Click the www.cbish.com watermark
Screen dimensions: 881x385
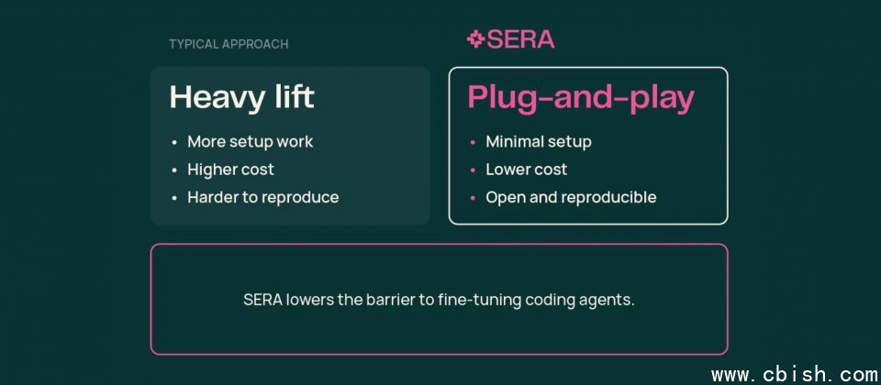pos(795,375)
